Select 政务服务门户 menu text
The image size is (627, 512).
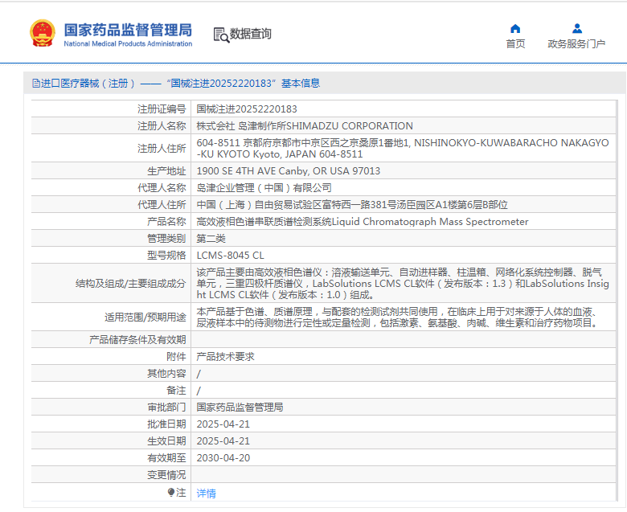tap(576, 44)
